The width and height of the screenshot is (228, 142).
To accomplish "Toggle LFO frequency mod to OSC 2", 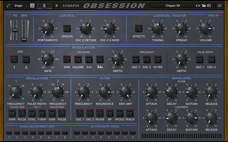I will pos(147,59).
